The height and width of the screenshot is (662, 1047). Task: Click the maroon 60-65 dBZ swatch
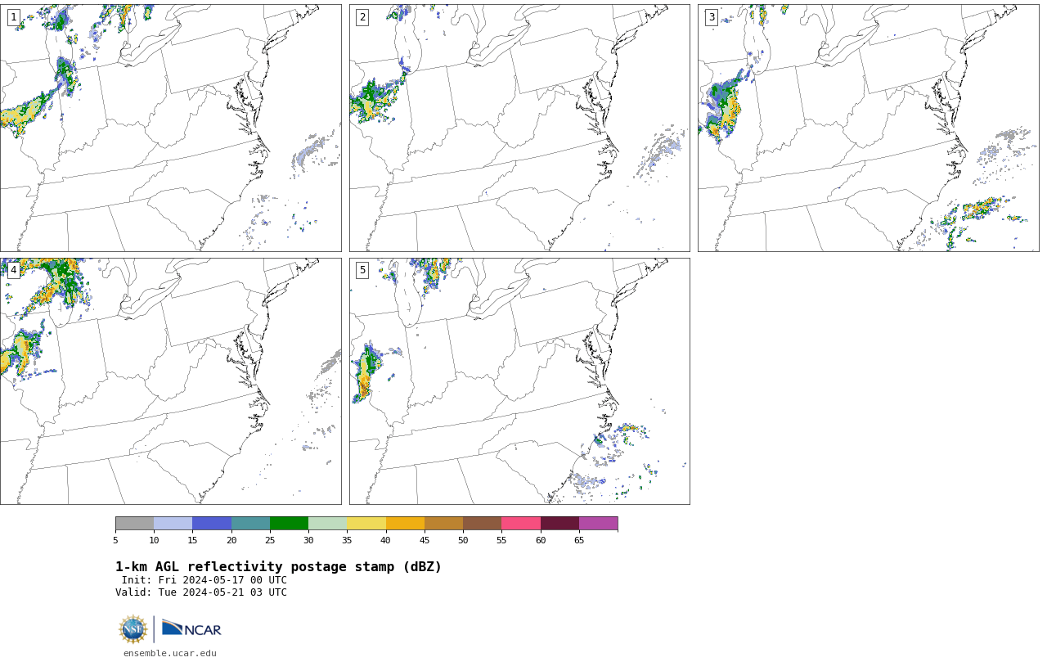[x=559, y=524]
